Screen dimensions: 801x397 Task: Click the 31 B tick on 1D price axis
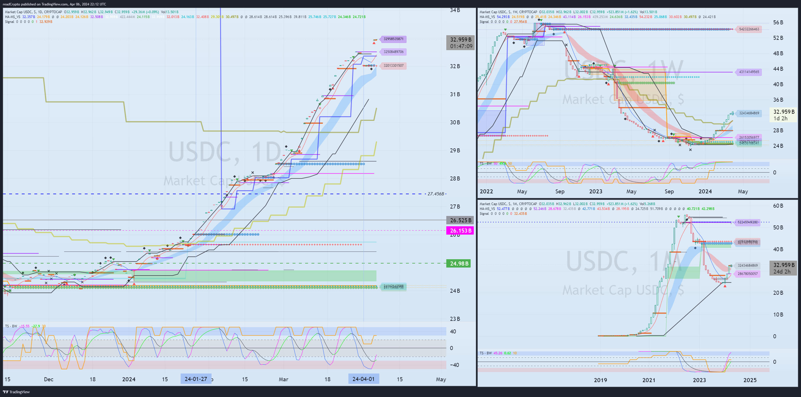(455, 94)
